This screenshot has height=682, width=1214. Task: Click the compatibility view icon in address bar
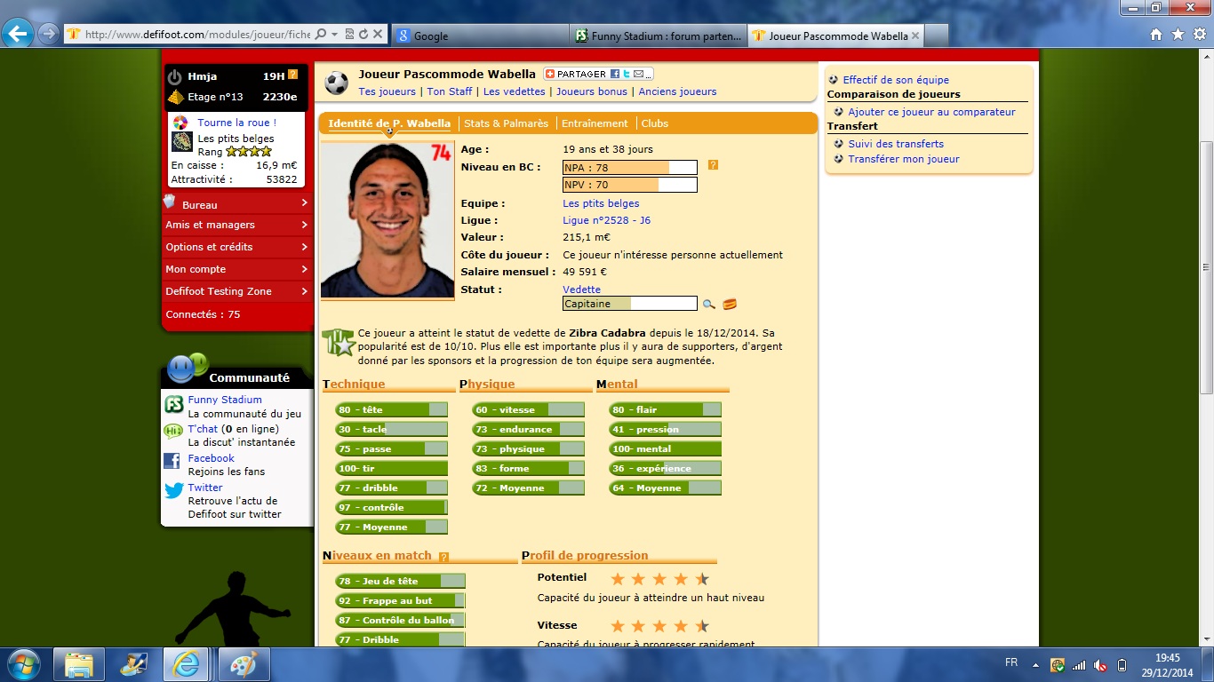(x=349, y=35)
